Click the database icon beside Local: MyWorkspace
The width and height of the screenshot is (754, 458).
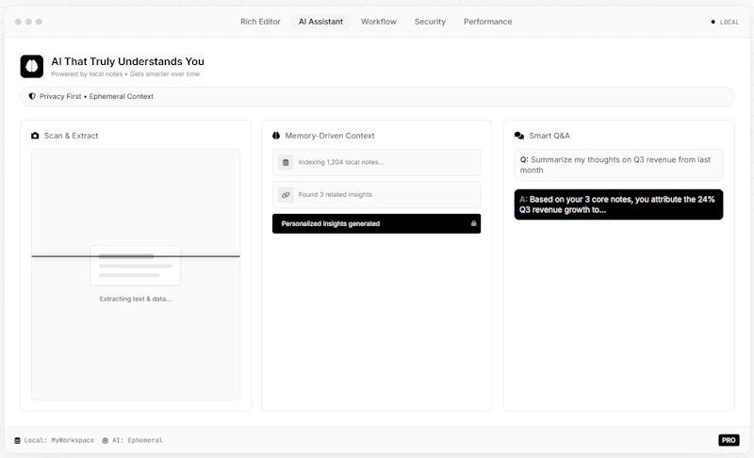pos(17,440)
